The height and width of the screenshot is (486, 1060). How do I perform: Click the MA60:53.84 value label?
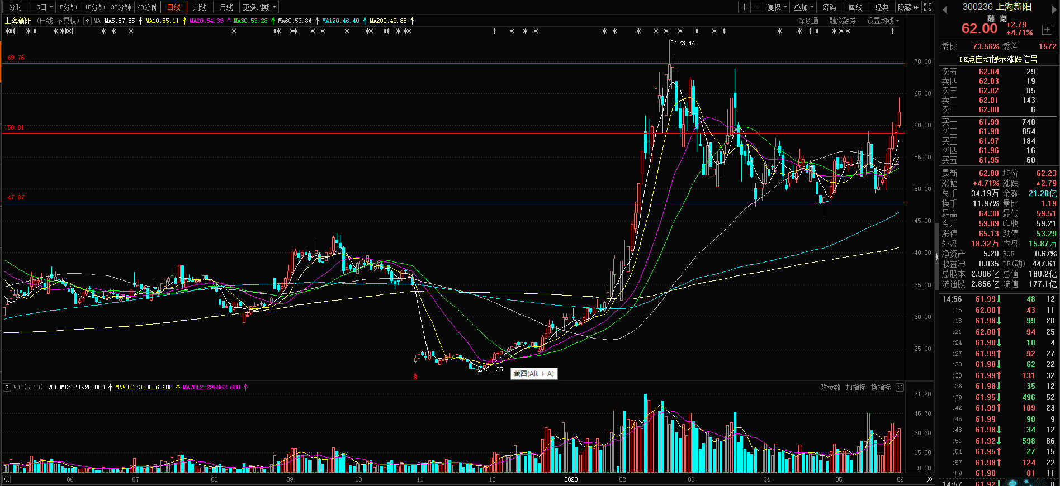click(x=295, y=21)
